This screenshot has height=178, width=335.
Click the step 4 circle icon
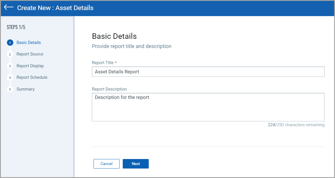(x=10, y=78)
